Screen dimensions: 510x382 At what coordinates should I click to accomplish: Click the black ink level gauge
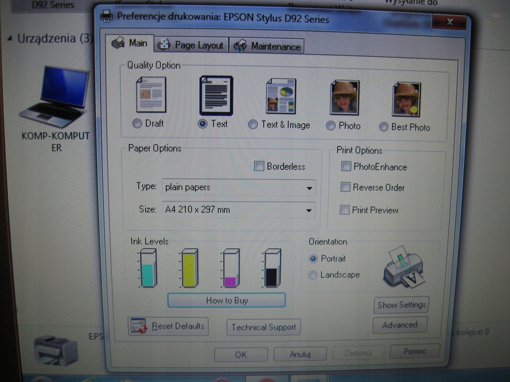[x=271, y=268]
